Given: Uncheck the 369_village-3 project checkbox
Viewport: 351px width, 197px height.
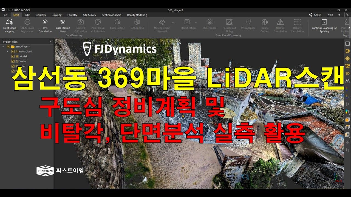Looking at the screenshot, I should [x=8, y=47].
